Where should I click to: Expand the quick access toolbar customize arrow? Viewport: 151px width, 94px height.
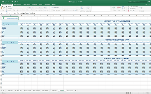18,2
